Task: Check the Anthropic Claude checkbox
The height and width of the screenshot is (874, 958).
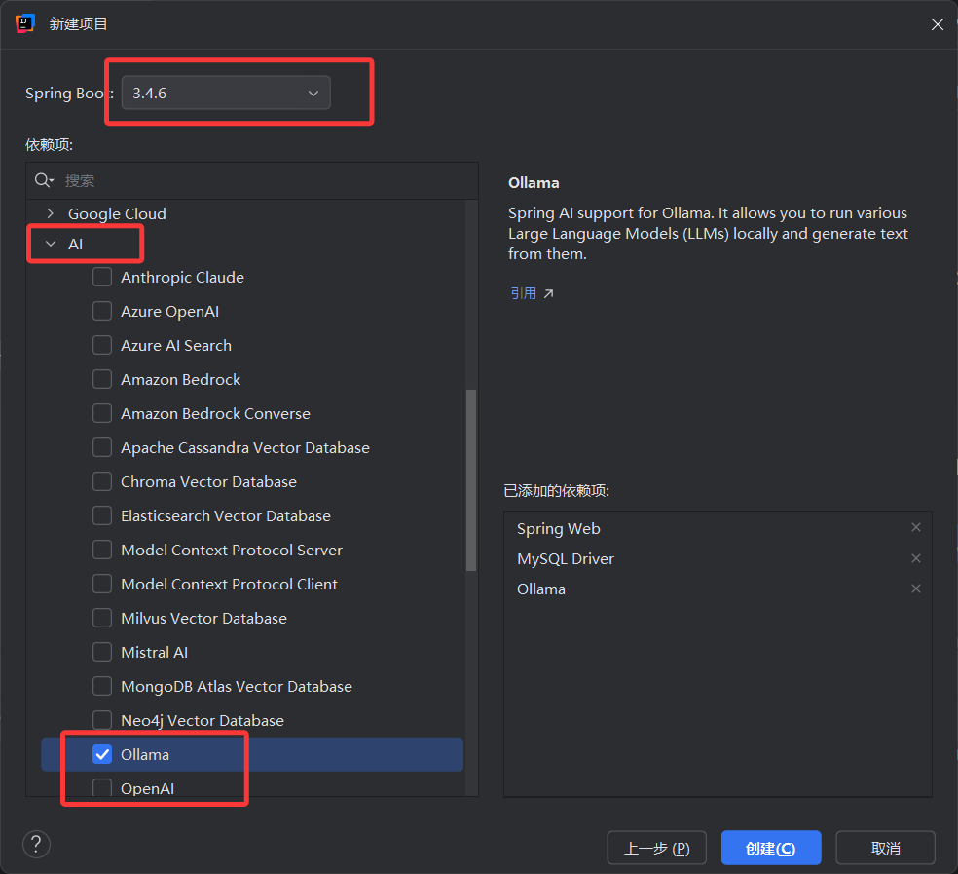Action: click(x=102, y=277)
